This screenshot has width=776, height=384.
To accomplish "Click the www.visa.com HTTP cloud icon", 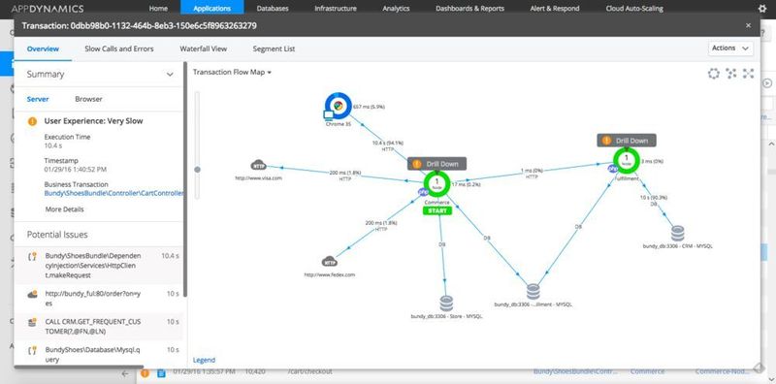I will [x=258, y=165].
